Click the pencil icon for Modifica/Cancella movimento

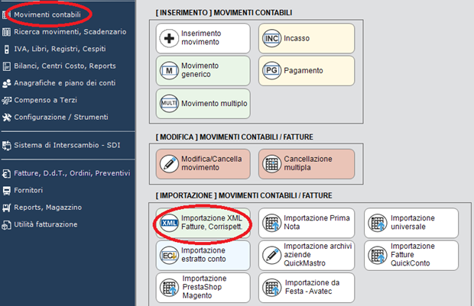(168, 163)
